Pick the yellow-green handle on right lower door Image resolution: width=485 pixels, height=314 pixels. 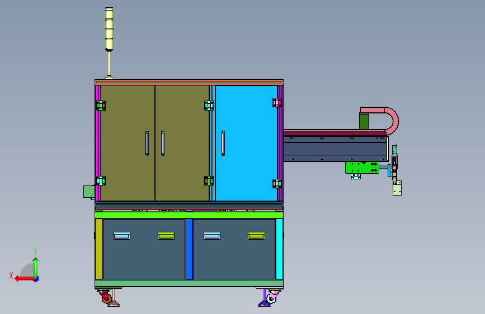256,236
